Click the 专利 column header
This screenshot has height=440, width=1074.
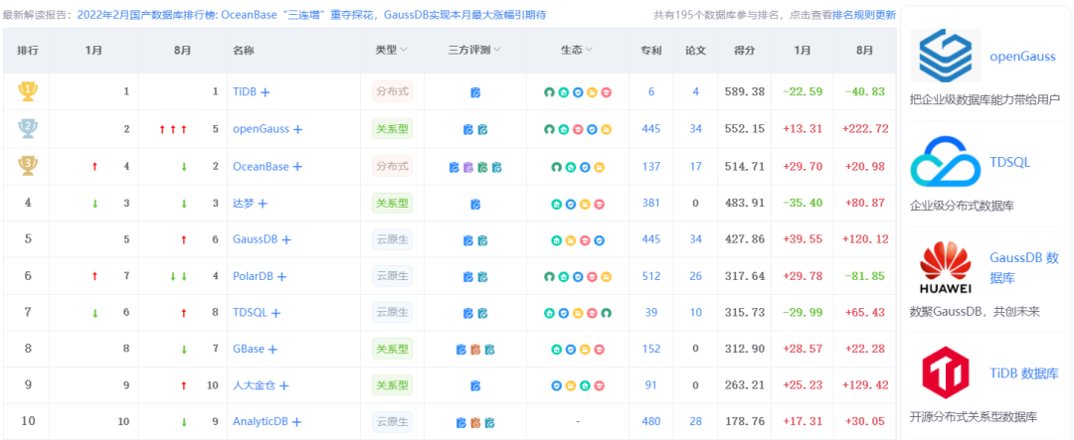tap(651, 50)
